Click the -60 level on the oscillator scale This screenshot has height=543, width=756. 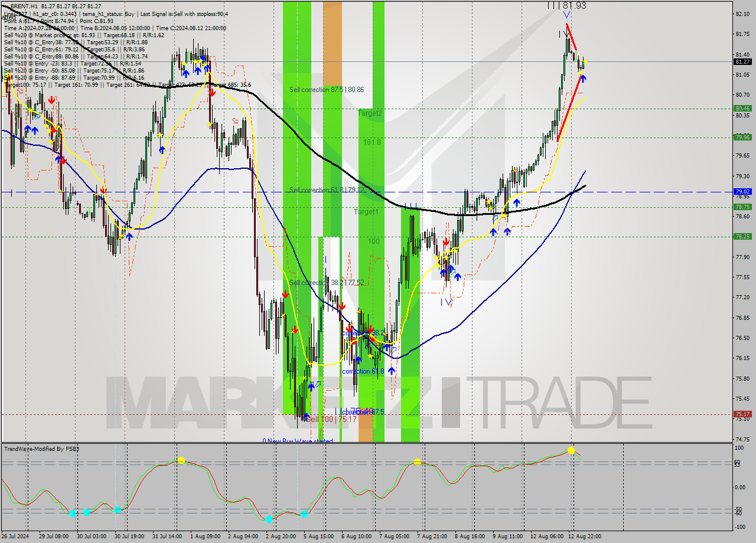pos(738,513)
